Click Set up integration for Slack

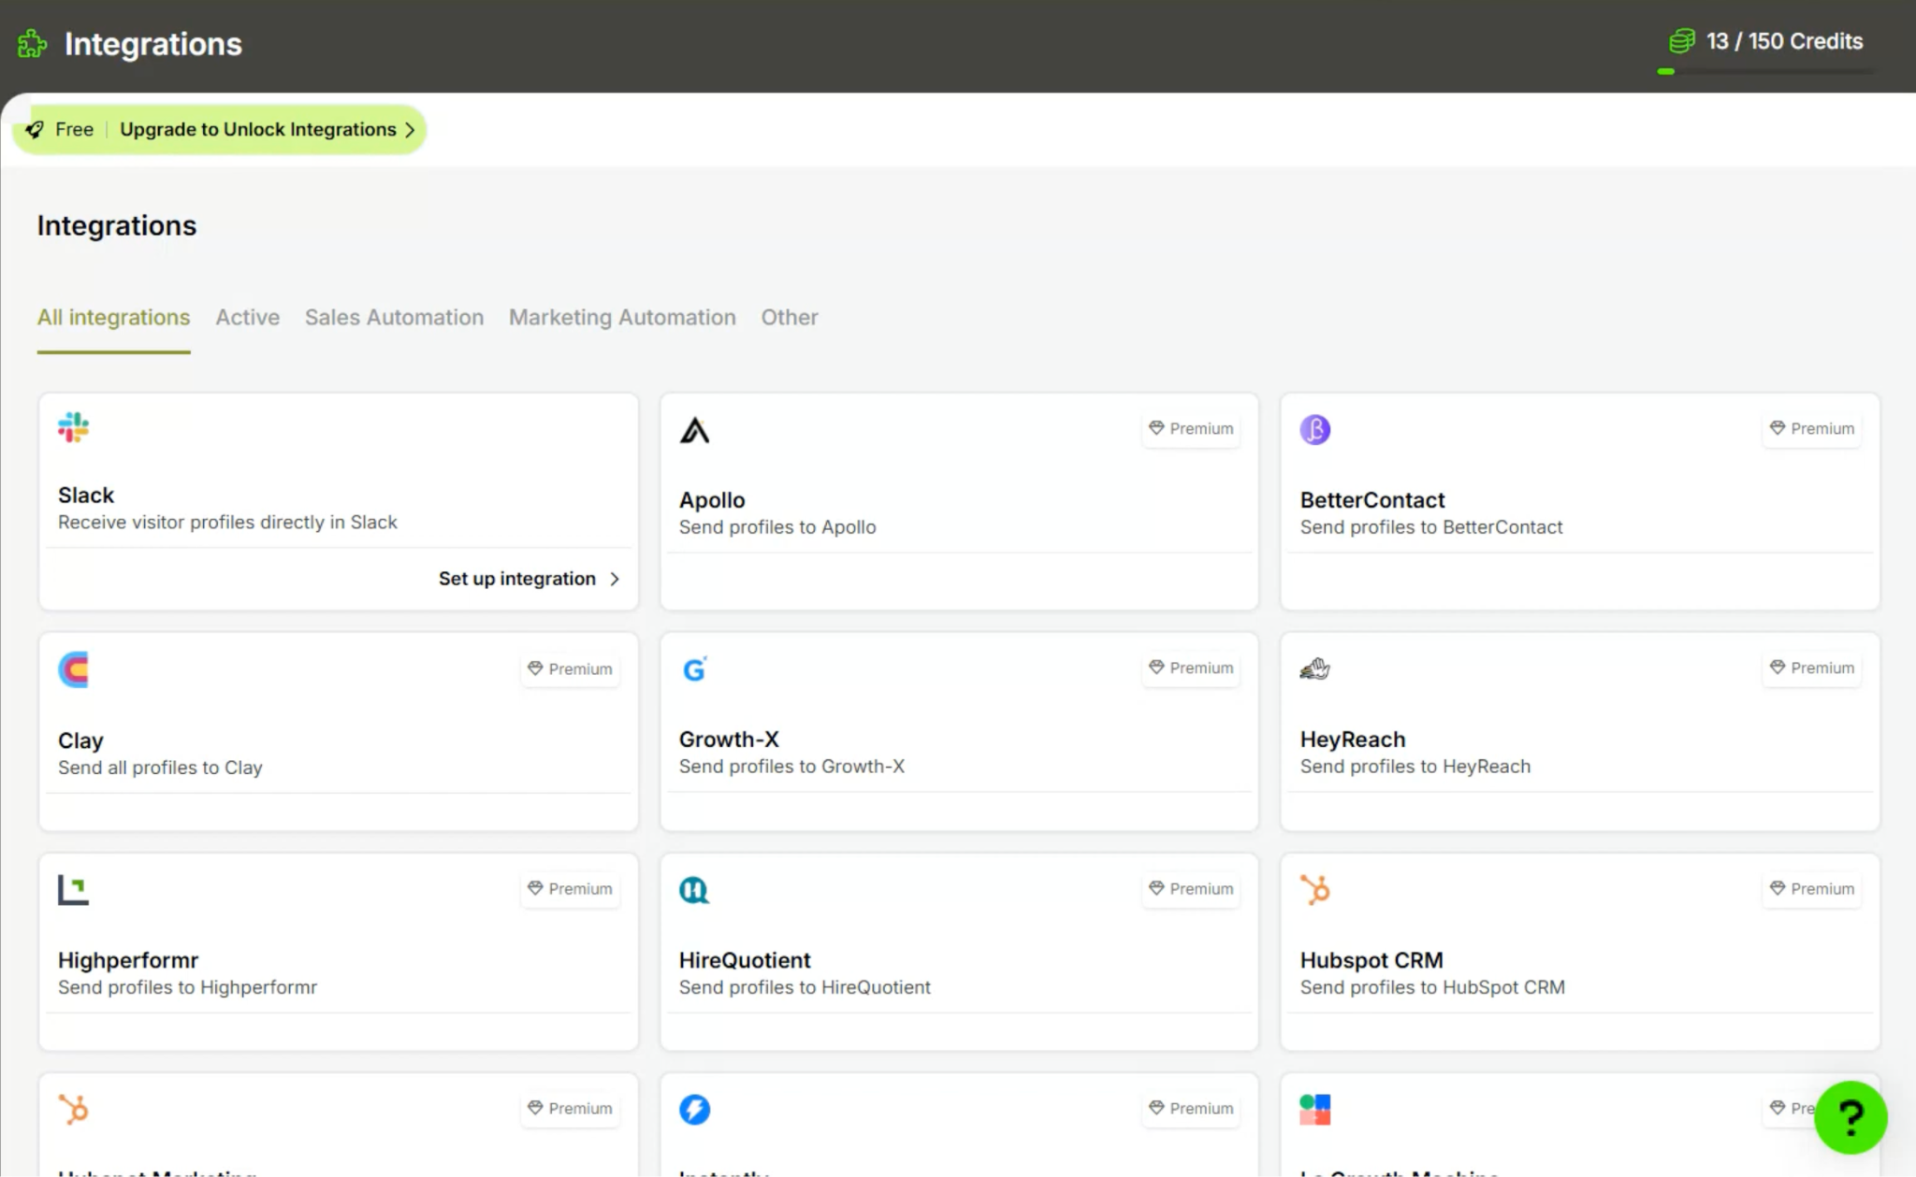pos(529,579)
